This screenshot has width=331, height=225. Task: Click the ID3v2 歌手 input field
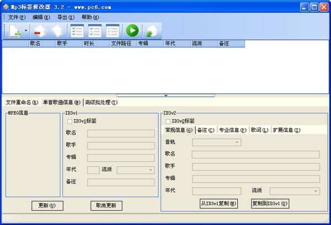tap(256, 167)
